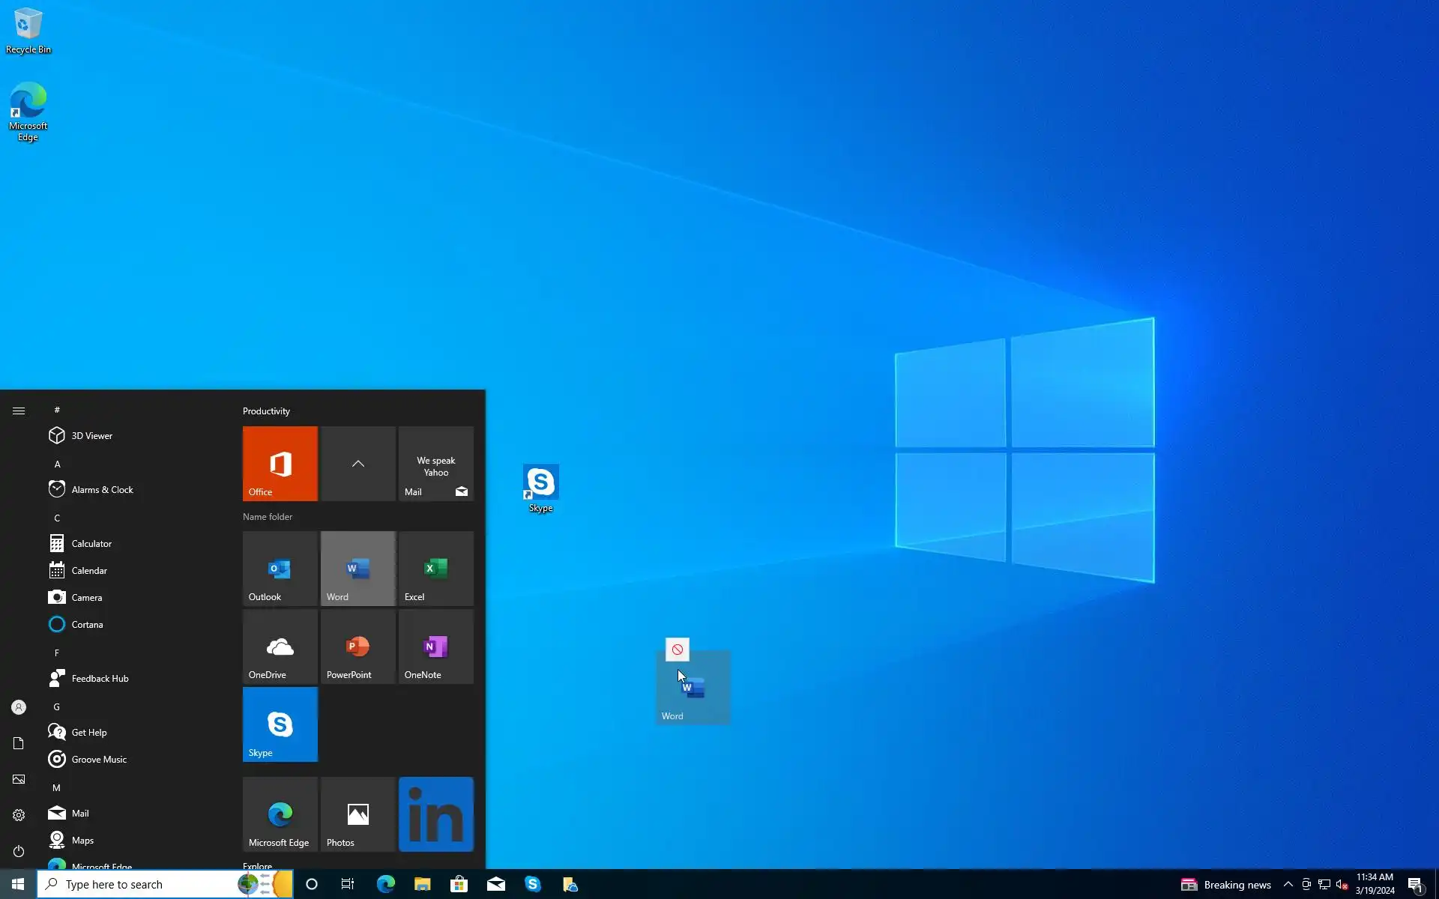Show hidden system tray icons
Image resolution: width=1439 pixels, height=899 pixels.
tap(1288, 885)
